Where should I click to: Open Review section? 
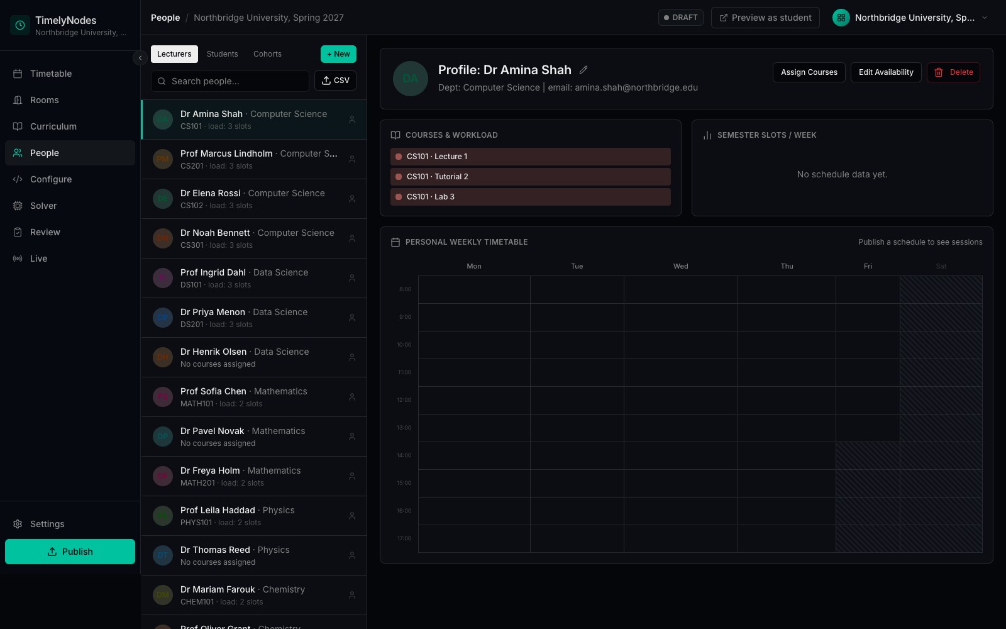coord(70,232)
